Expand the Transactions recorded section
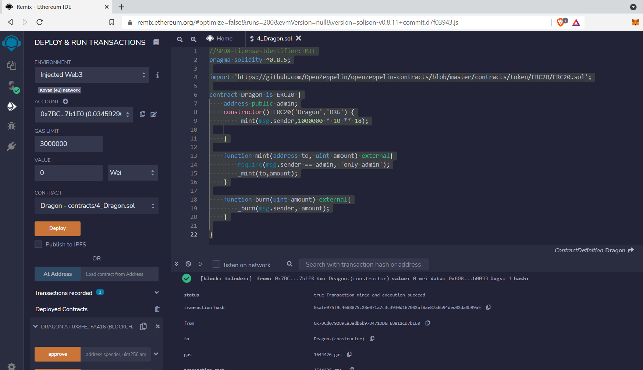The image size is (643, 370). point(157,293)
